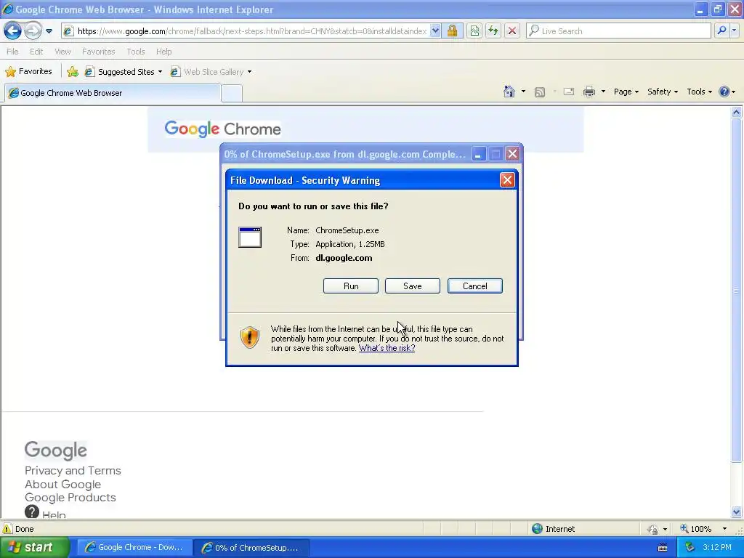744x558 pixels.
Task: Open the Safety command menu
Action: (663, 92)
